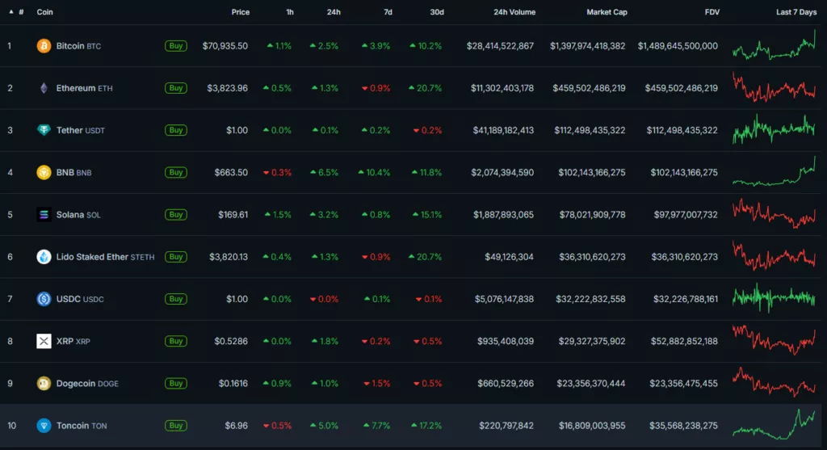Open Bitcoin's 7-day sparkline chart
827x450 pixels.
point(774,46)
